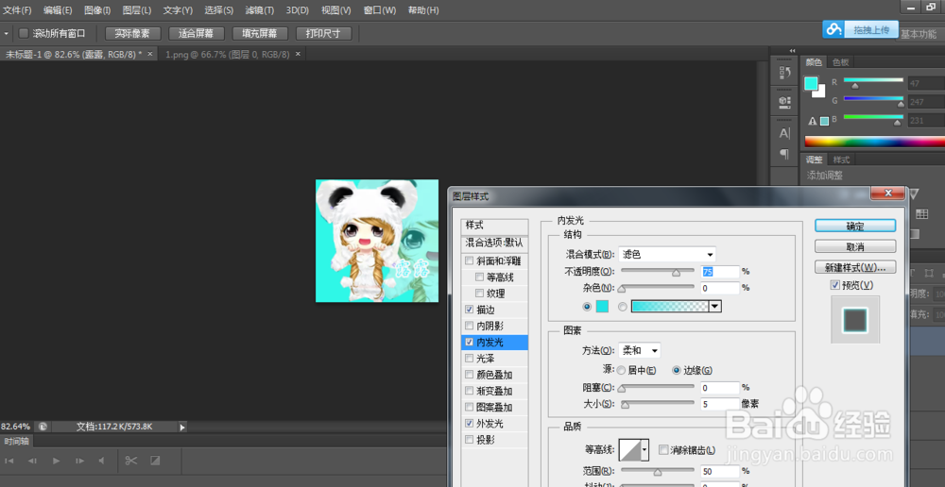Enable 等高线 style checkbox

point(480,277)
